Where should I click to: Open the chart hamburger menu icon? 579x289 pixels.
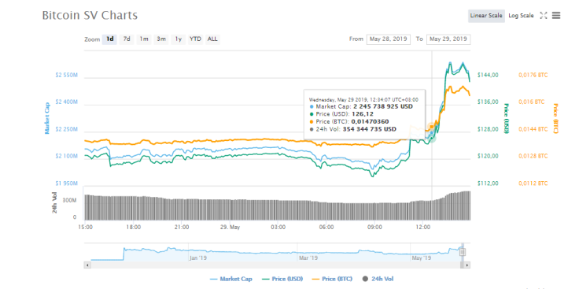tap(556, 16)
